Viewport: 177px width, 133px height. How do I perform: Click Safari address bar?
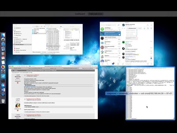[x=53, y=66]
